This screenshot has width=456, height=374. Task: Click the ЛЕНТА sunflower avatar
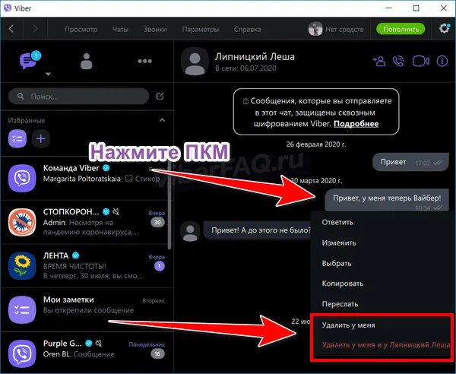tap(22, 266)
